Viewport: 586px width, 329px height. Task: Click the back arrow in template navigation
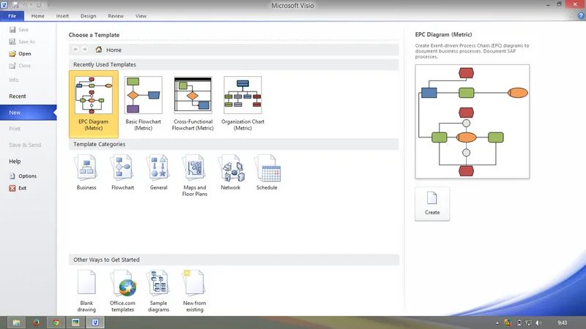[75, 49]
